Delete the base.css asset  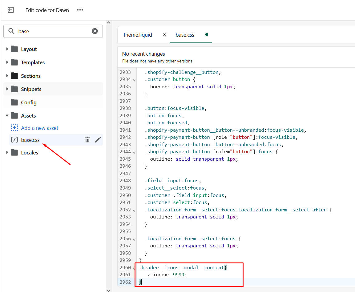click(87, 140)
